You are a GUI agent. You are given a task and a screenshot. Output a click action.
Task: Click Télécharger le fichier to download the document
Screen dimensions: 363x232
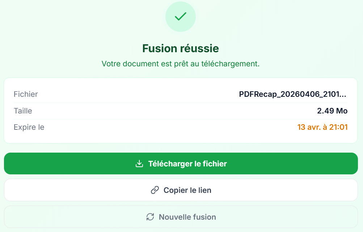point(181,163)
